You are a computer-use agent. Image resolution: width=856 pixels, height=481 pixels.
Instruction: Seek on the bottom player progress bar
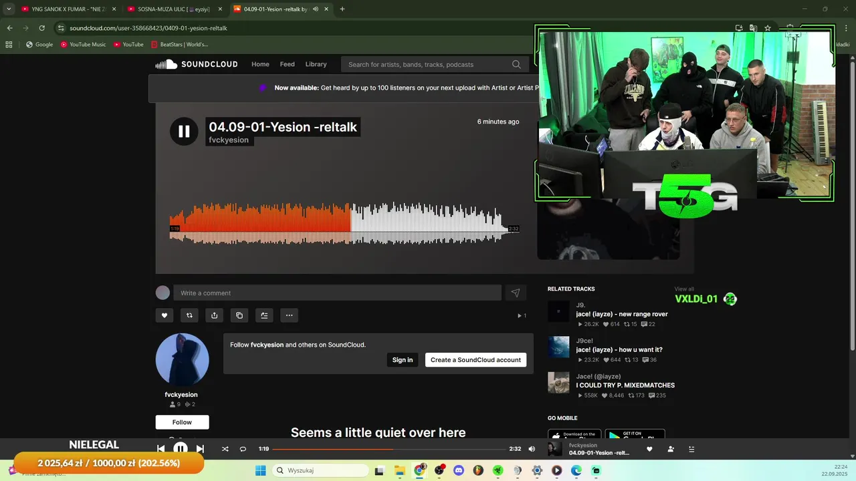click(x=389, y=449)
